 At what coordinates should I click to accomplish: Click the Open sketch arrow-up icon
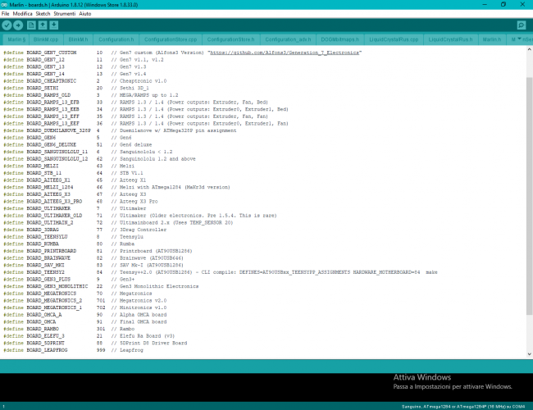click(42, 25)
